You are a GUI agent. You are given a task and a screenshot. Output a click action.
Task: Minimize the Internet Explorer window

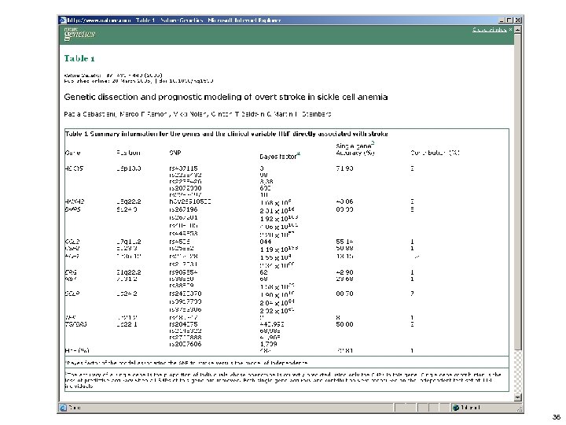click(x=502, y=20)
